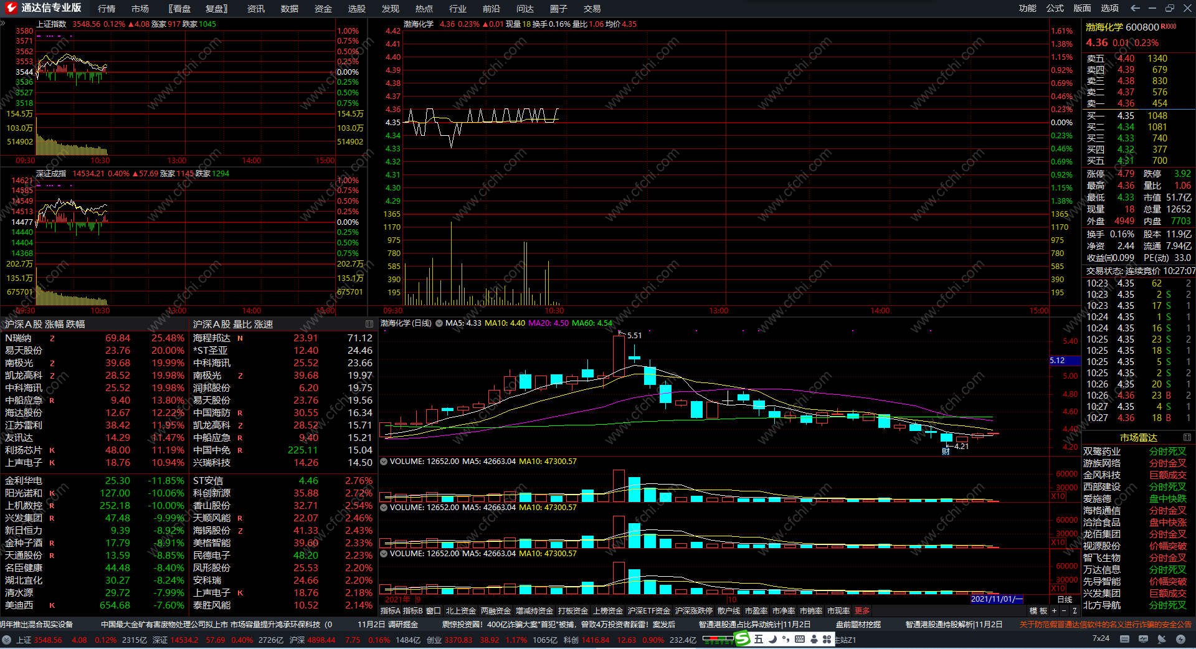Toggle the MA settings circle beside 渤海化学(日线)

coord(439,323)
